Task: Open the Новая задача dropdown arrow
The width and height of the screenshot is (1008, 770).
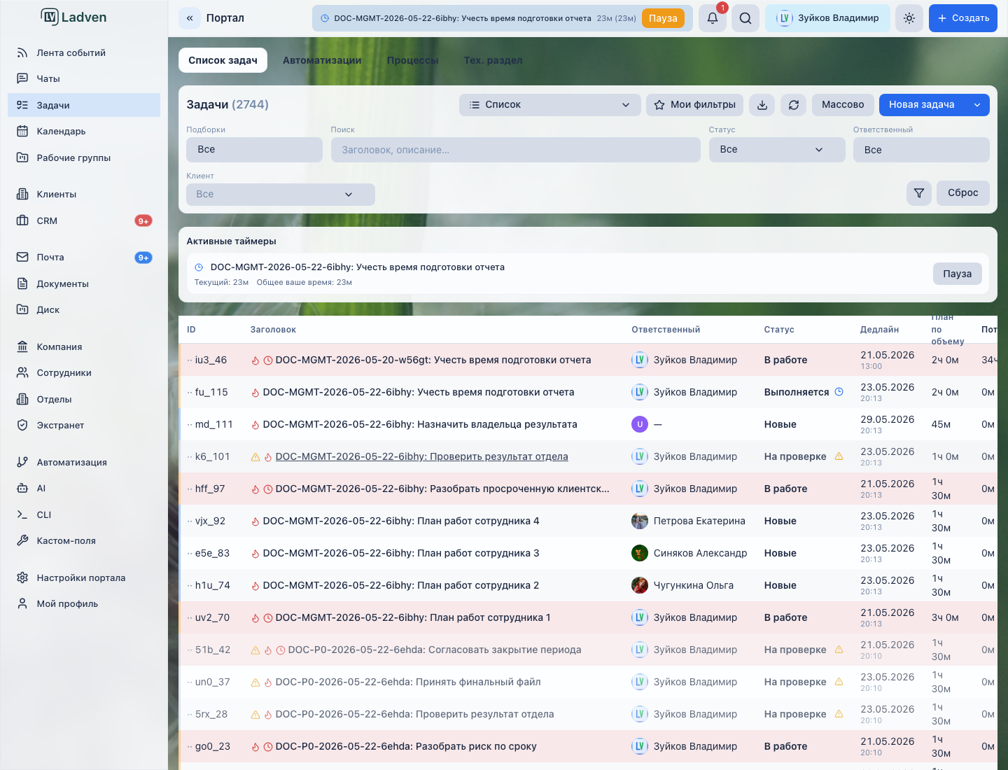Action: (977, 105)
